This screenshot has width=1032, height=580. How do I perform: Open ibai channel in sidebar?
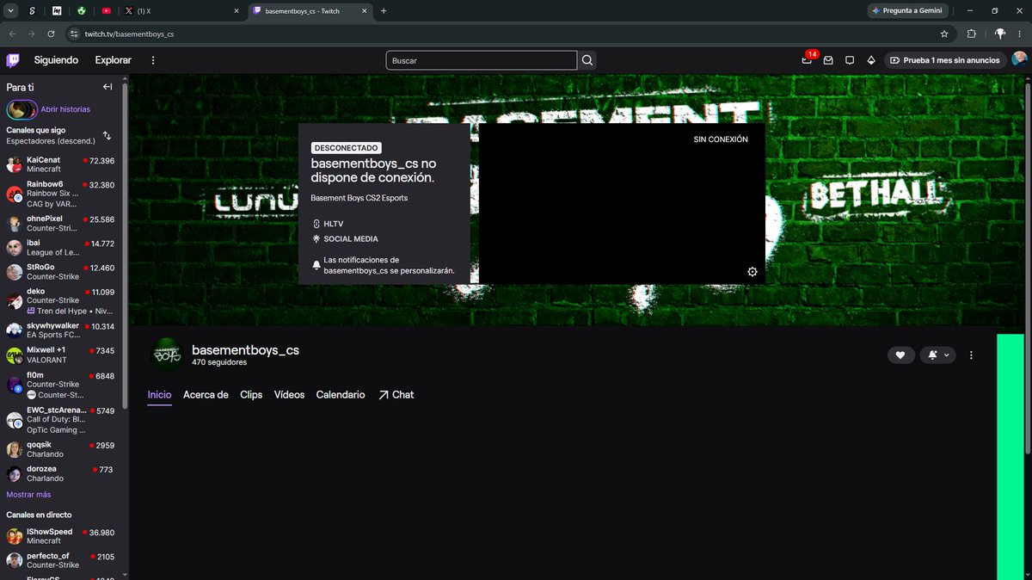[x=63, y=248]
